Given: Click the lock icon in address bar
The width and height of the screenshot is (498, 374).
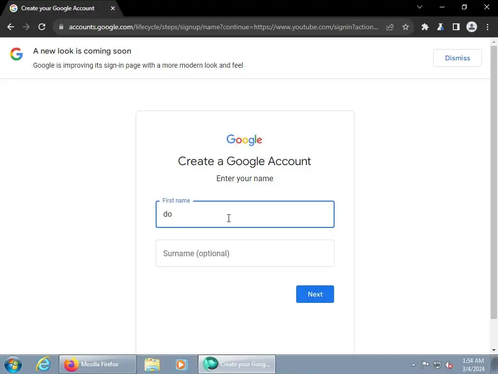Looking at the screenshot, I should (61, 27).
